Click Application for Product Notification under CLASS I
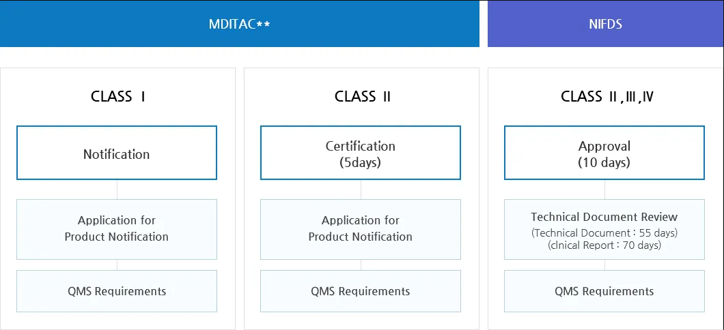The height and width of the screenshot is (330, 724). (x=117, y=229)
